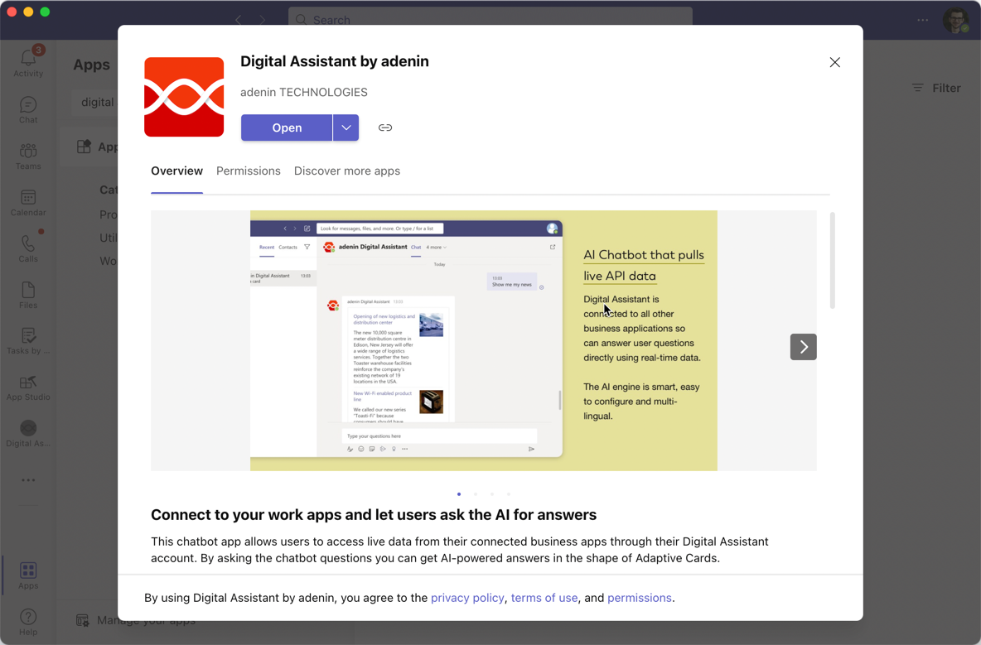
Task: Open the permissions link in footer
Action: 640,598
